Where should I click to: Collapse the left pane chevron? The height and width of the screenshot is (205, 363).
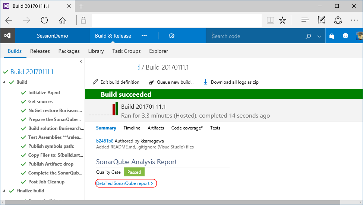(x=81, y=61)
